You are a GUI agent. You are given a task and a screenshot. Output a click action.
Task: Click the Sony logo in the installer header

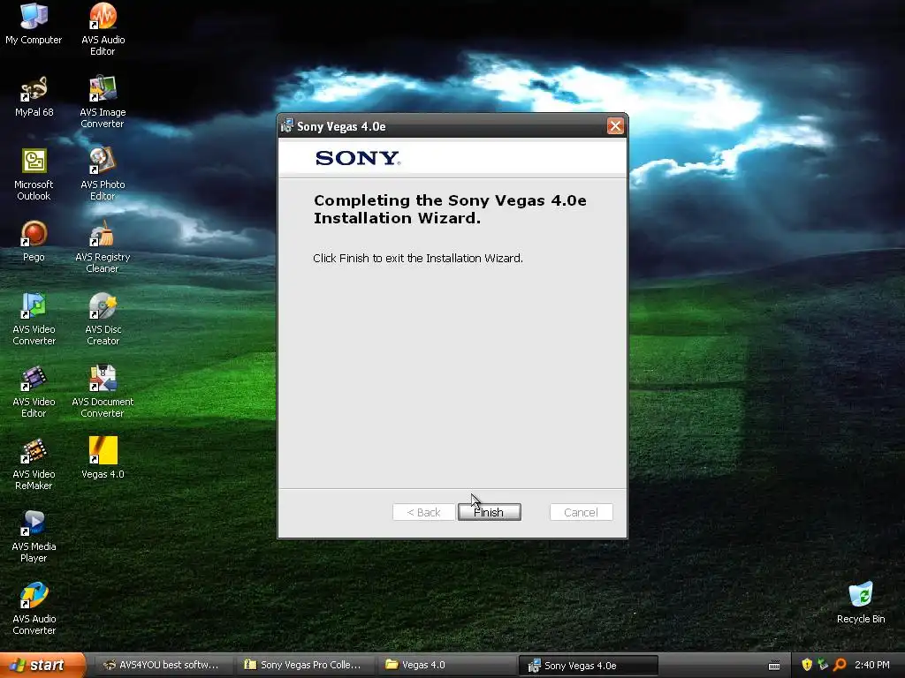[358, 158]
